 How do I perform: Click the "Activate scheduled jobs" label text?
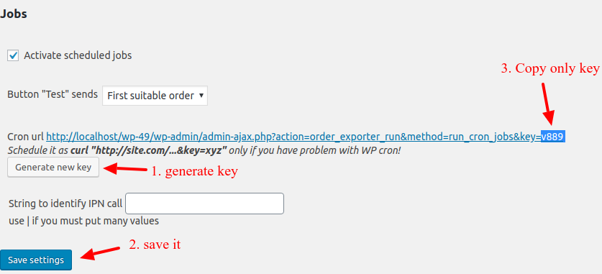(78, 55)
